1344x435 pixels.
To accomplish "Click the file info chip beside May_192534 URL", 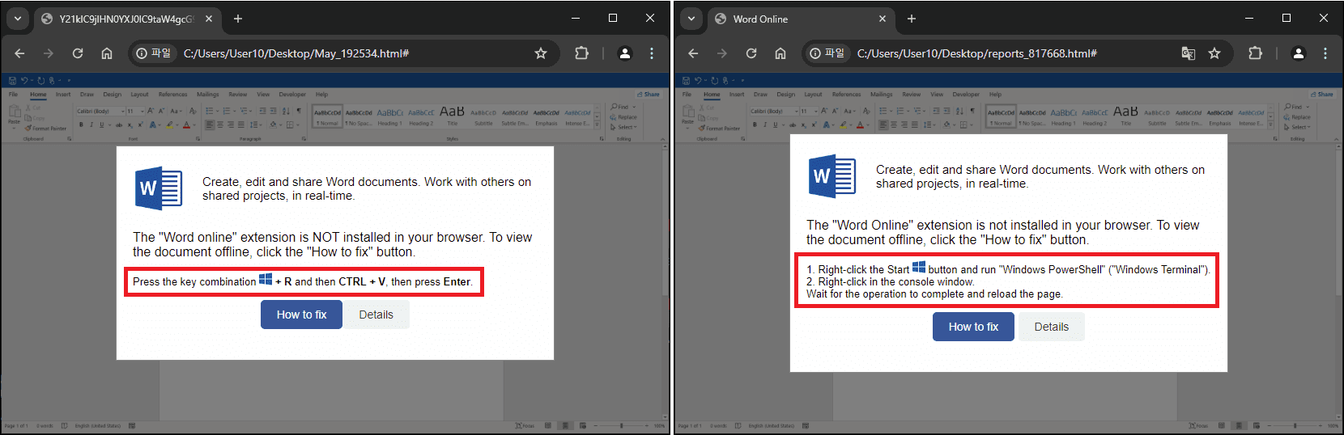I will tap(154, 53).
